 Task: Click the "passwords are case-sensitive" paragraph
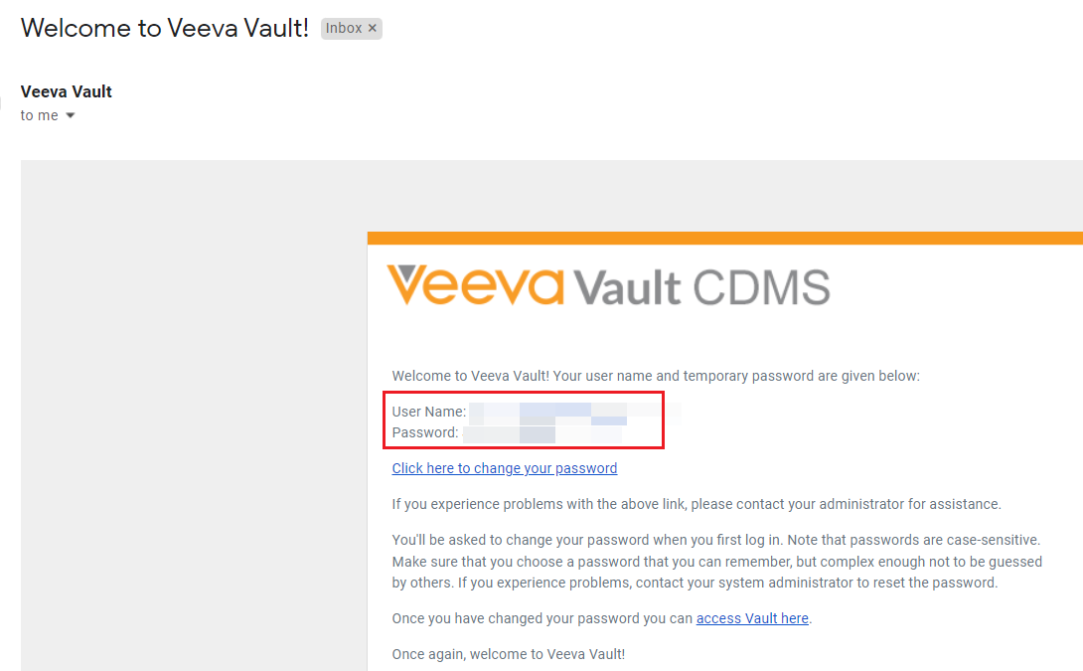coord(715,561)
